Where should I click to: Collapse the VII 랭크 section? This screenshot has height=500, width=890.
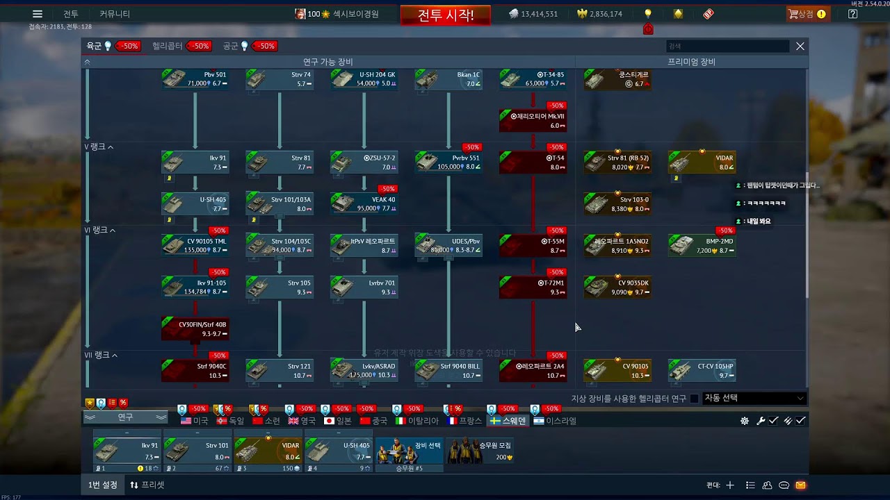101,355
